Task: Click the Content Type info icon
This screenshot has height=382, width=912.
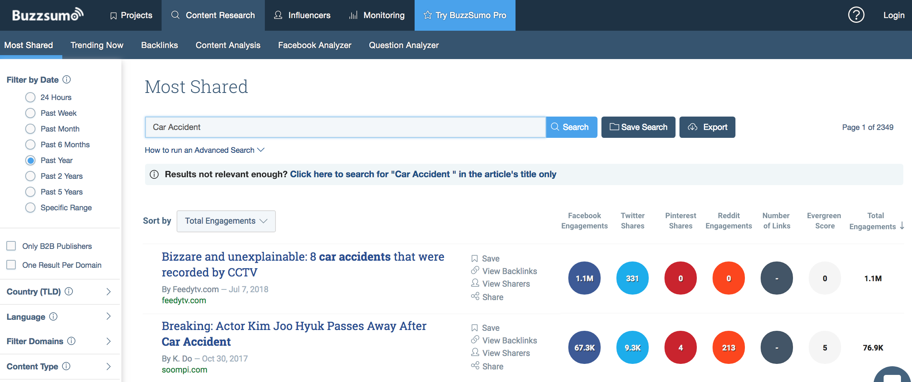Action: pos(66,366)
